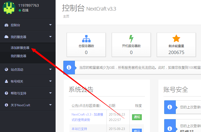The width and height of the screenshot is (201, 132).
Task: Click the globe icon beside 站点活动
Action: (6, 69)
